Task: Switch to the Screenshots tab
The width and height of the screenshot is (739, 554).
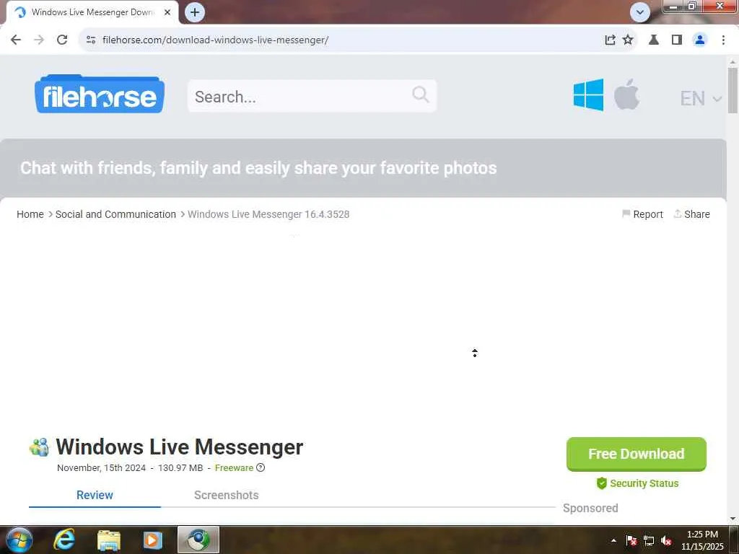Action: 226,495
